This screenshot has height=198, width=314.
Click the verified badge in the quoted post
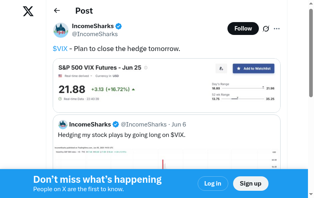116,125
